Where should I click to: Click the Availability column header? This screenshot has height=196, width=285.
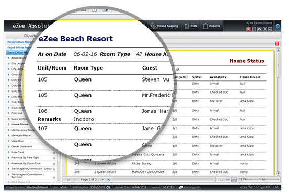(x=218, y=77)
